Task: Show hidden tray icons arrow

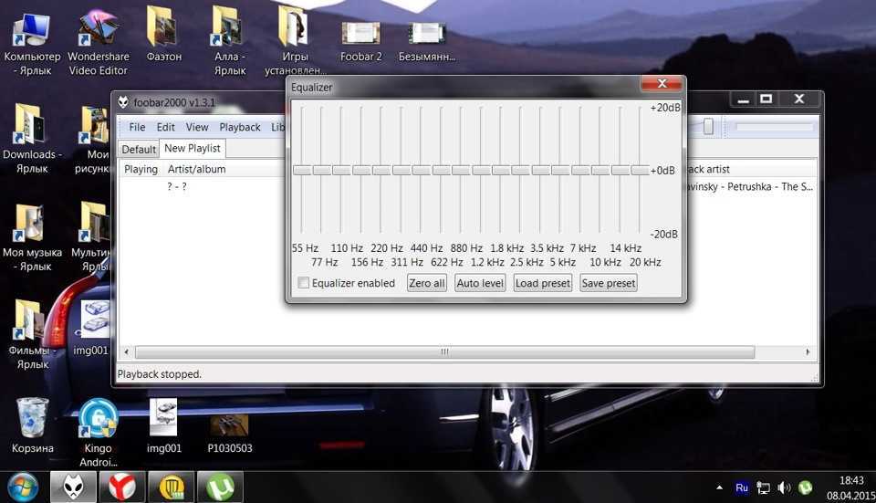Action: (x=720, y=488)
